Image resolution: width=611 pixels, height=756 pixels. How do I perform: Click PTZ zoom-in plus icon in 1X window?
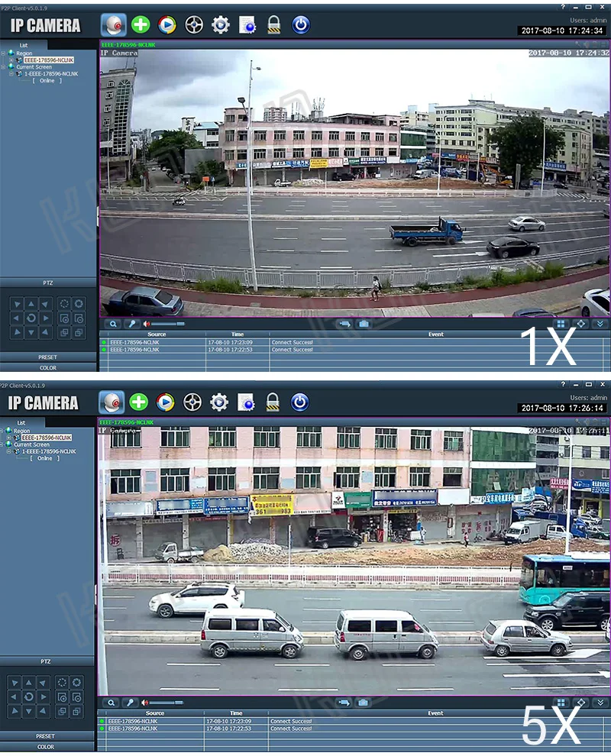pyautogui.click(x=64, y=318)
